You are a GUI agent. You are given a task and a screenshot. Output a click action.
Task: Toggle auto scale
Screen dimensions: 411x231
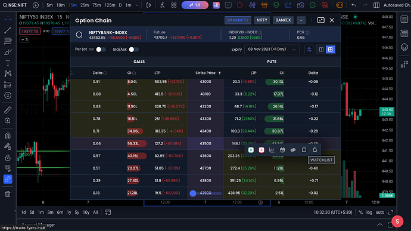point(380,212)
